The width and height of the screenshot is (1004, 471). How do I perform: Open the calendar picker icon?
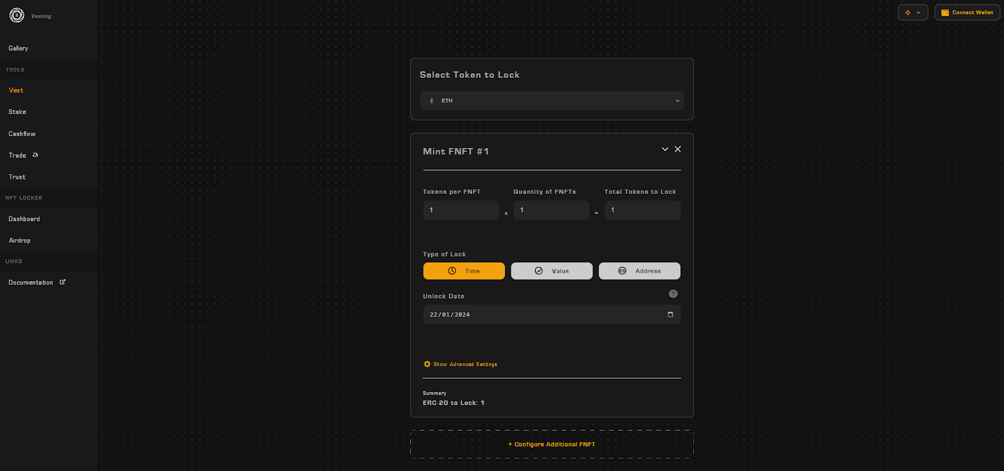[670, 315]
